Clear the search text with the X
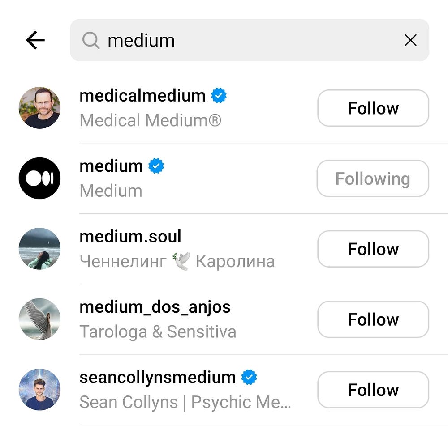Screen dimensions: 448x429 410,40
